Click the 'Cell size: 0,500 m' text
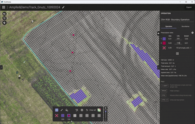 pos(167,60)
